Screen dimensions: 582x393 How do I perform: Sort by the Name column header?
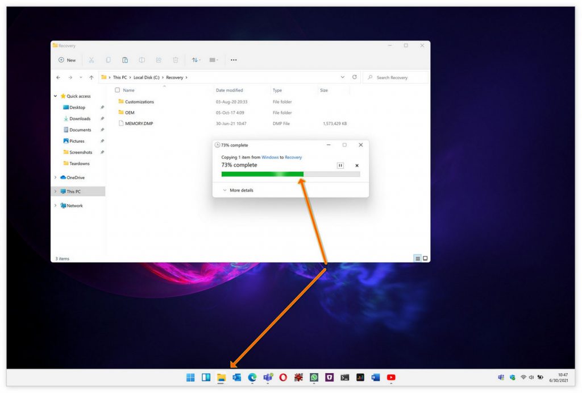tap(129, 90)
